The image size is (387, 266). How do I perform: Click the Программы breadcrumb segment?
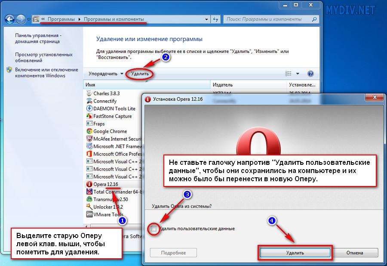(x=61, y=19)
